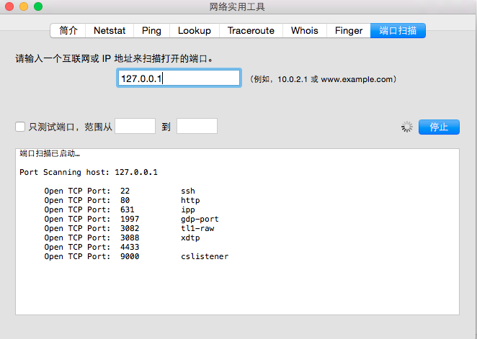Click the example hint text www.example.com
The width and height of the screenshot is (477, 339).
click(x=357, y=80)
